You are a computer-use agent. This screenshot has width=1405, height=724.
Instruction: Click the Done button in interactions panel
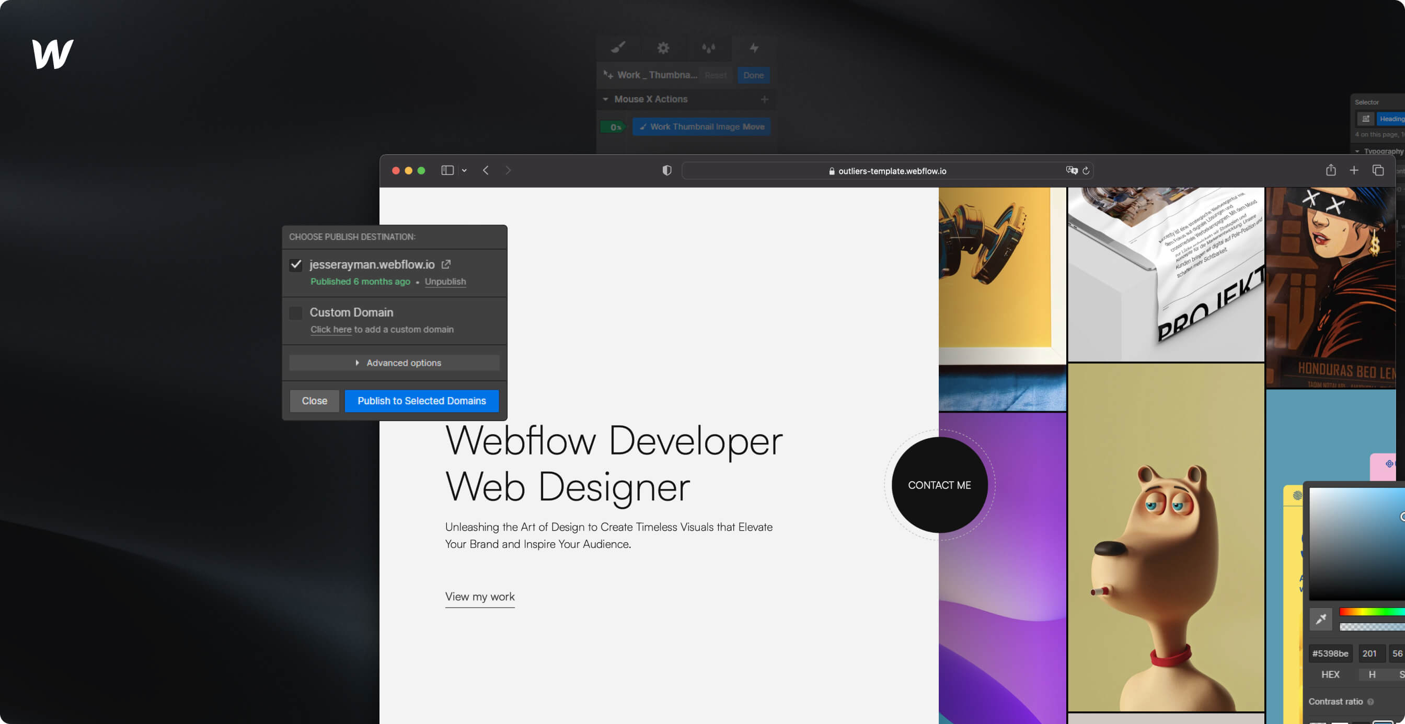coord(753,75)
